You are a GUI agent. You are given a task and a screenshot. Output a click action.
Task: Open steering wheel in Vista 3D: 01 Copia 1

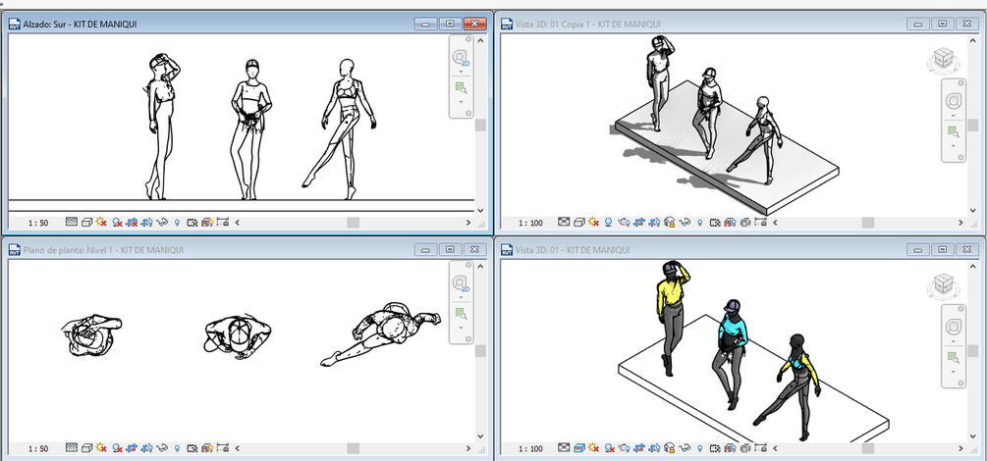tap(954, 101)
